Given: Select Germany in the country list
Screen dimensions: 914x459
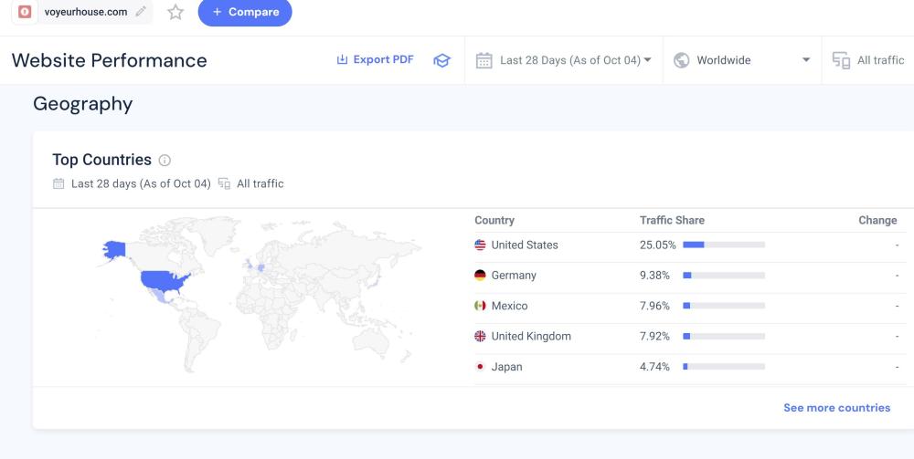Looking at the screenshot, I should point(513,276).
